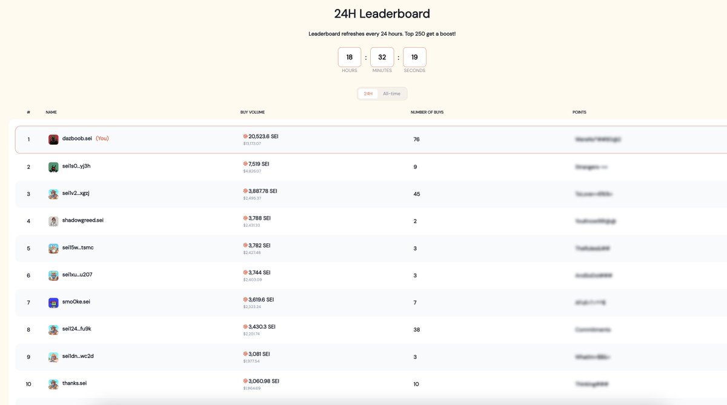Viewport: 727px width, 405px height.
Task: Click the 20,523.6 SEI volume value
Action: pyautogui.click(x=264, y=136)
